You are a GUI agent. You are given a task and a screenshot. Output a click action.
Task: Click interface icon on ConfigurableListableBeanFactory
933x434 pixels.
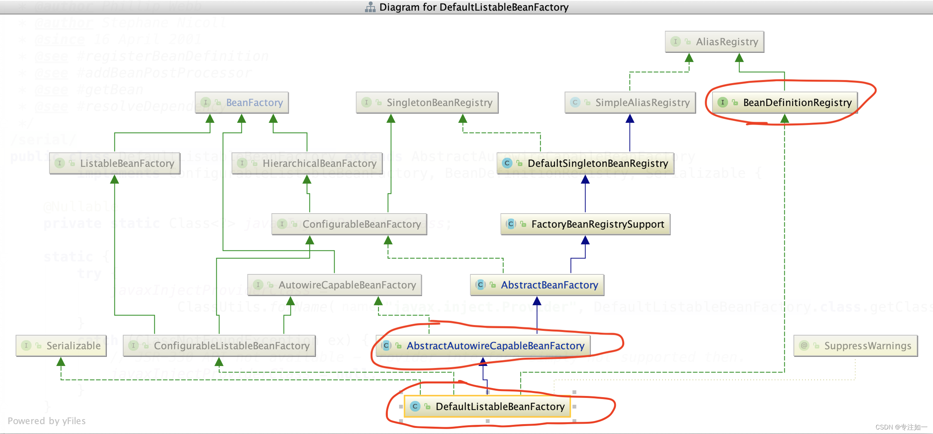[133, 346]
